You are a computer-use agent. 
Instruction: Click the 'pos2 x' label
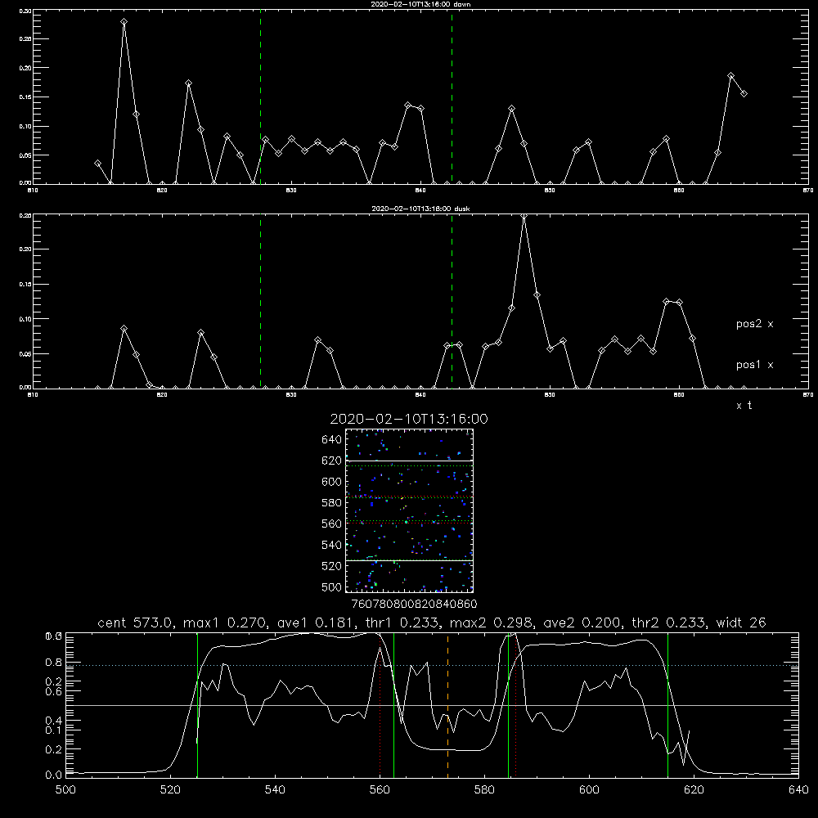coord(754,324)
